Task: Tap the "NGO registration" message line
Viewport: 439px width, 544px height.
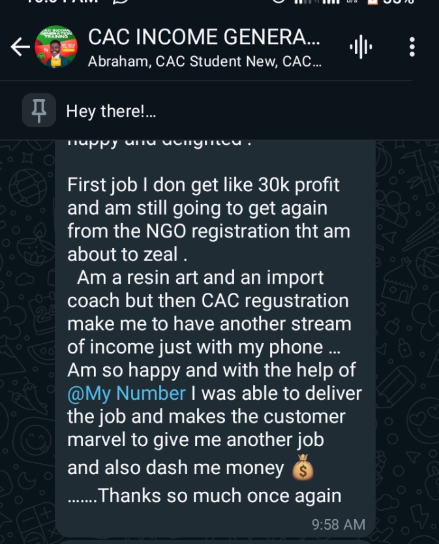Action: point(208,231)
